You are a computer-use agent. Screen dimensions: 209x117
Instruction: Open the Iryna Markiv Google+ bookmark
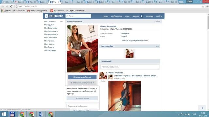[x=57, y=11]
